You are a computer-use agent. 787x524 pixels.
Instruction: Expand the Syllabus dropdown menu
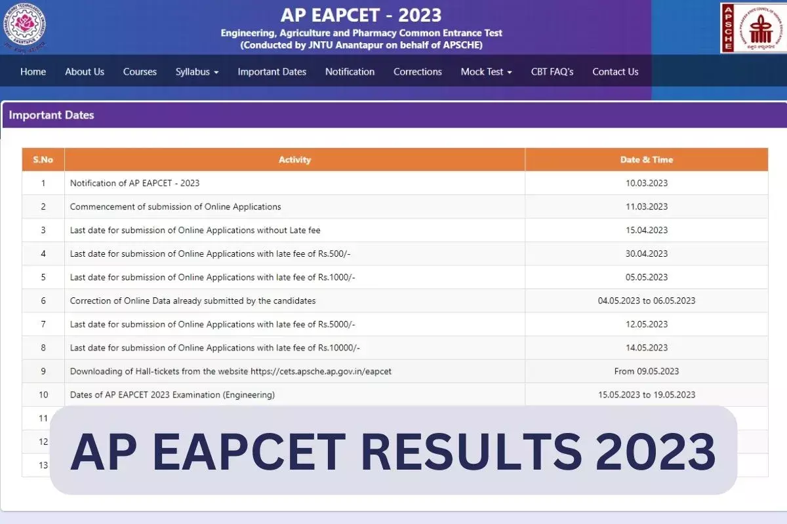pos(197,72)
